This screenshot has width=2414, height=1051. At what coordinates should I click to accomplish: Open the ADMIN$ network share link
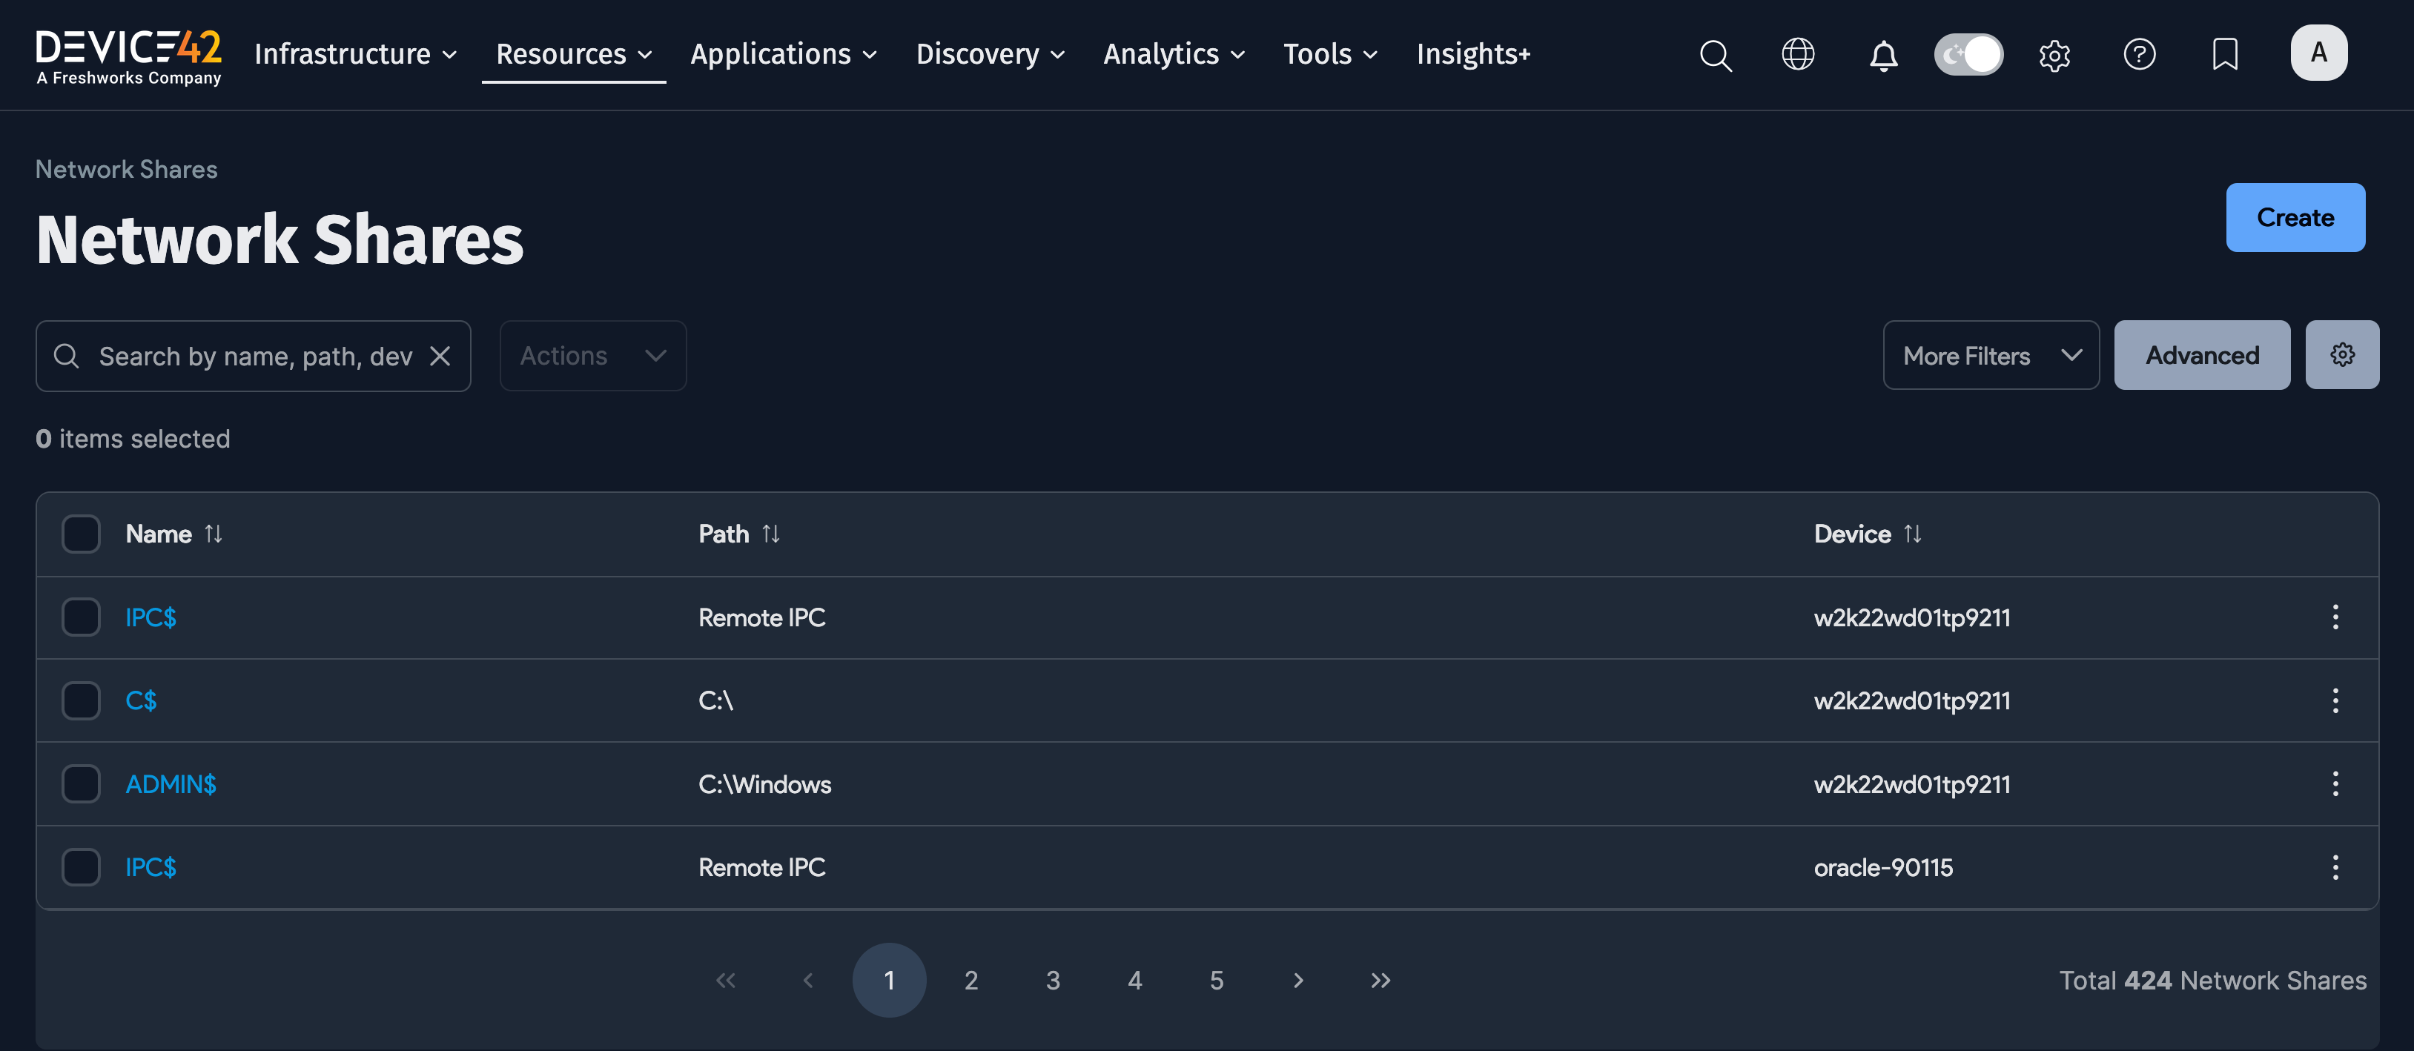pyautogui.click(x=171, y=784)
